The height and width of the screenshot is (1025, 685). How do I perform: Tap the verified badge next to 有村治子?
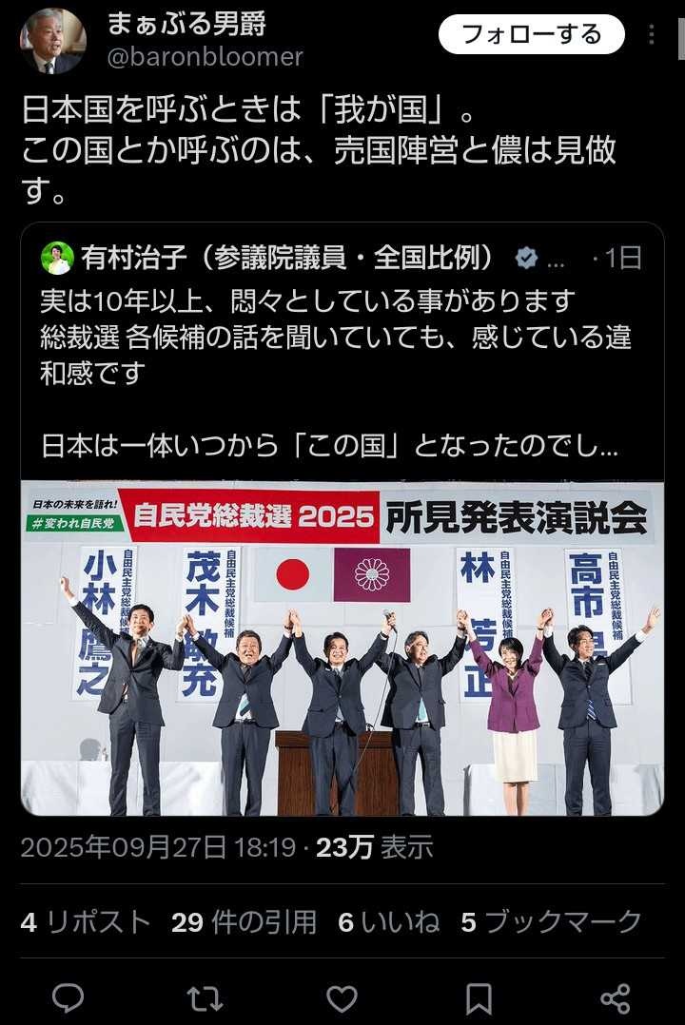tap(526, 259)
